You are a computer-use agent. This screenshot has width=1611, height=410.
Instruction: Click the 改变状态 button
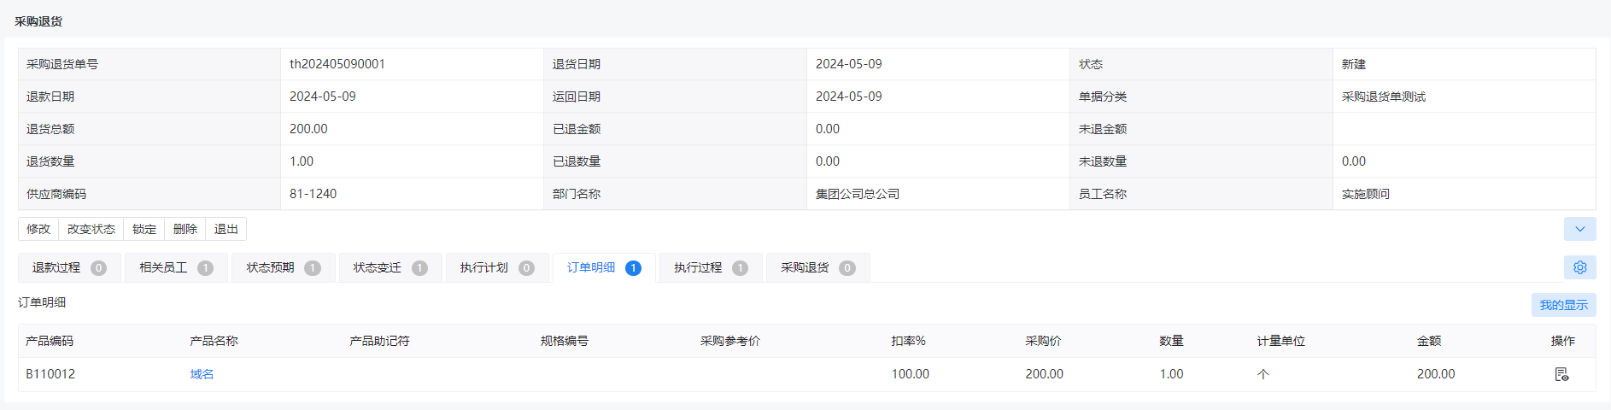91,229
